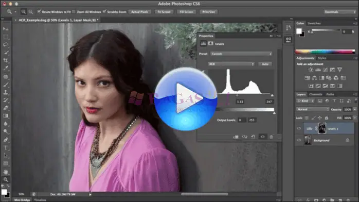Click the Fit Screen button
The image size is (359, 202).
164,12
